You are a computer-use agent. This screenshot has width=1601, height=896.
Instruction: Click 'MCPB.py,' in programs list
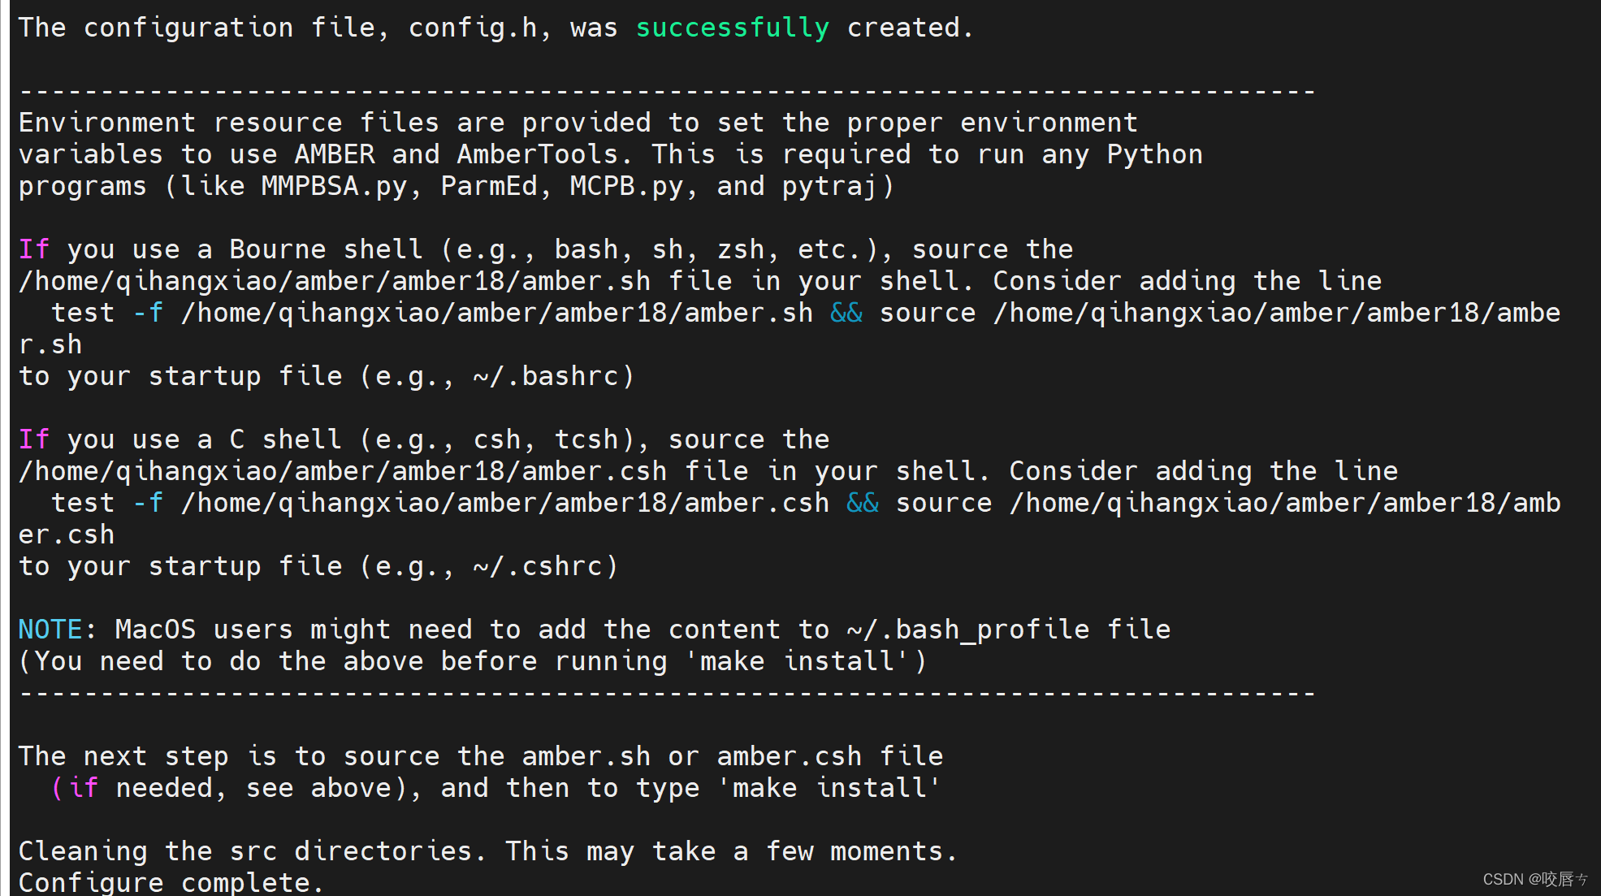pyautogui.click(x=634, y=187)
